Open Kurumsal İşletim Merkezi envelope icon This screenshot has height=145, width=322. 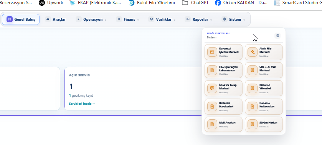click(x=212, y=52)
